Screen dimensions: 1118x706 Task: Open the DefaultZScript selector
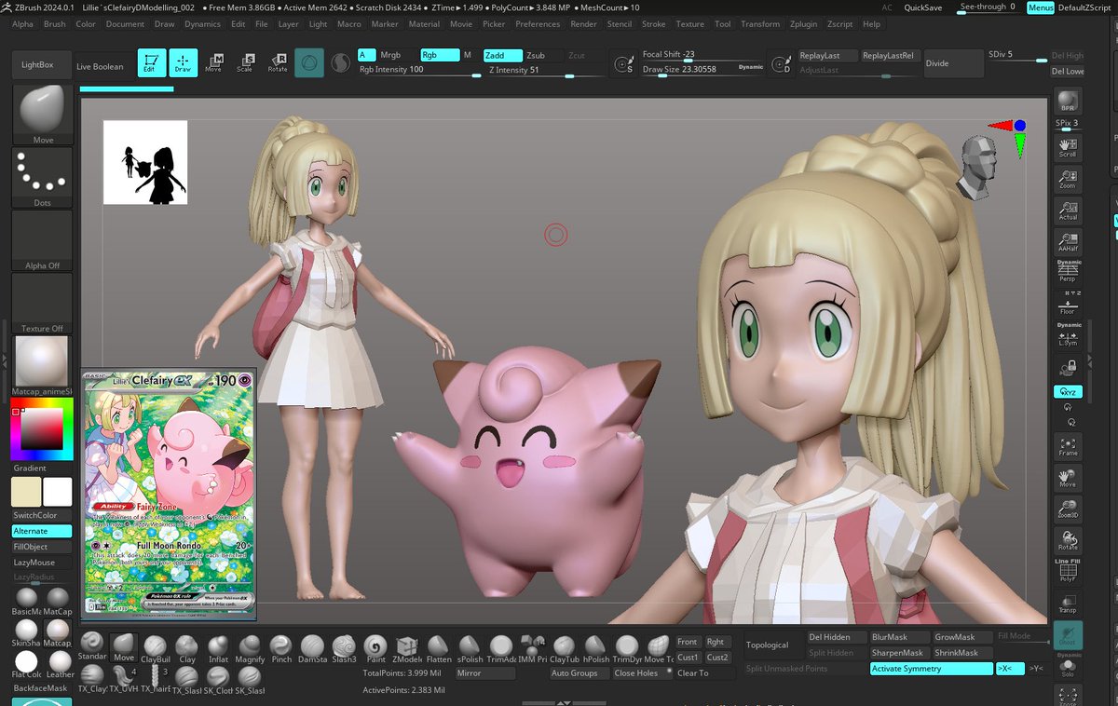(x=1084, y=7)
